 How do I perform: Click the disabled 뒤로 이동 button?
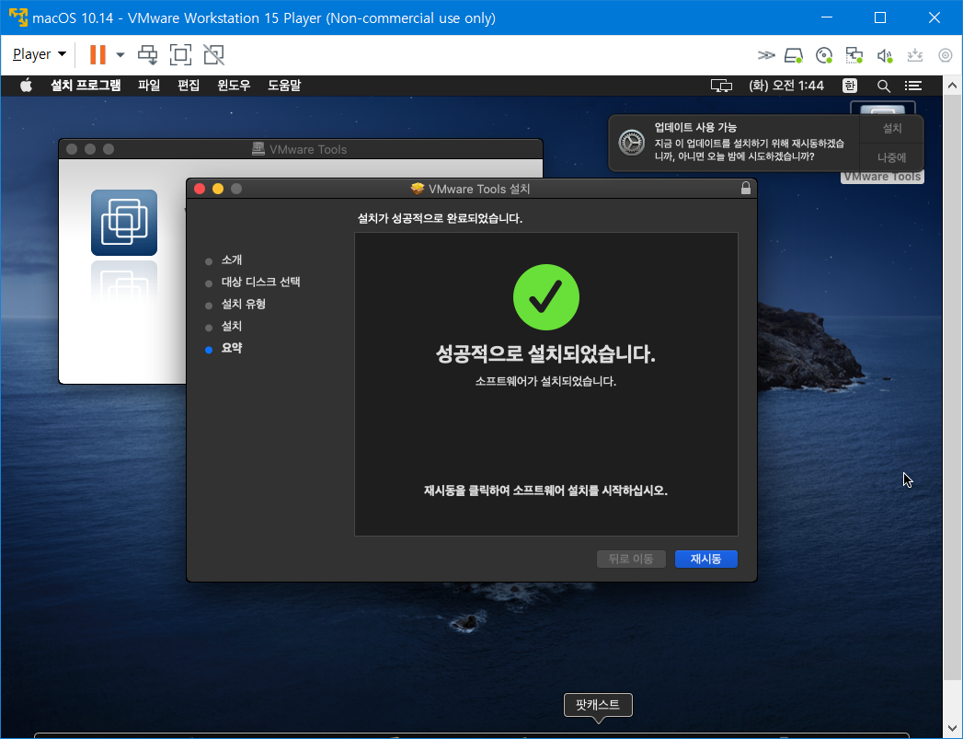[631, 559]
